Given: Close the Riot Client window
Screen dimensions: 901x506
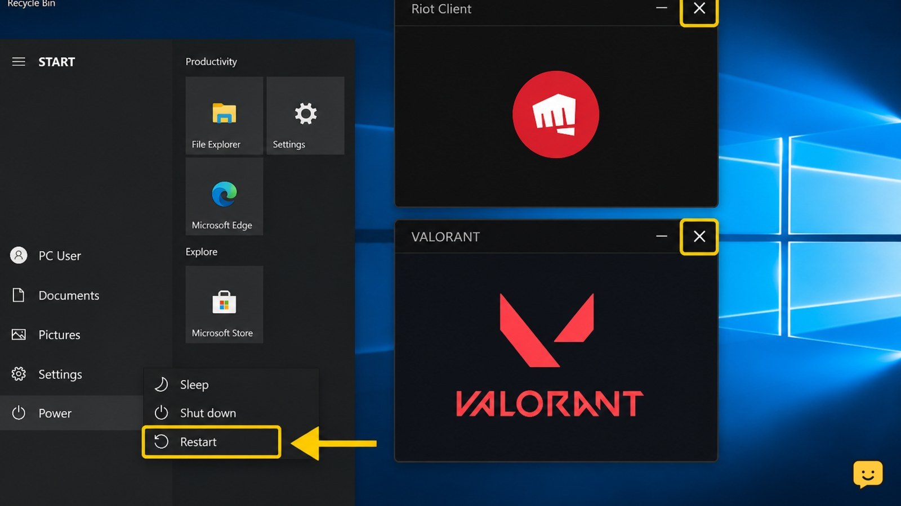Looking at the screenshot, I should tap(699, 9).
